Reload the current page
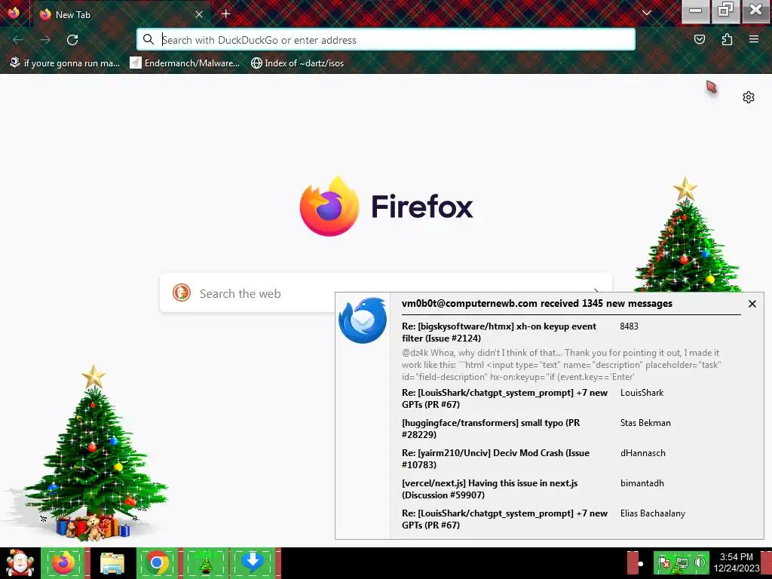Image resolution: width=772 pixels, height=579 pixels. 72,40
